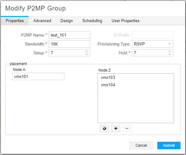
Task: Open the Provisioning Type dropdown
Action: click(152, 44)
